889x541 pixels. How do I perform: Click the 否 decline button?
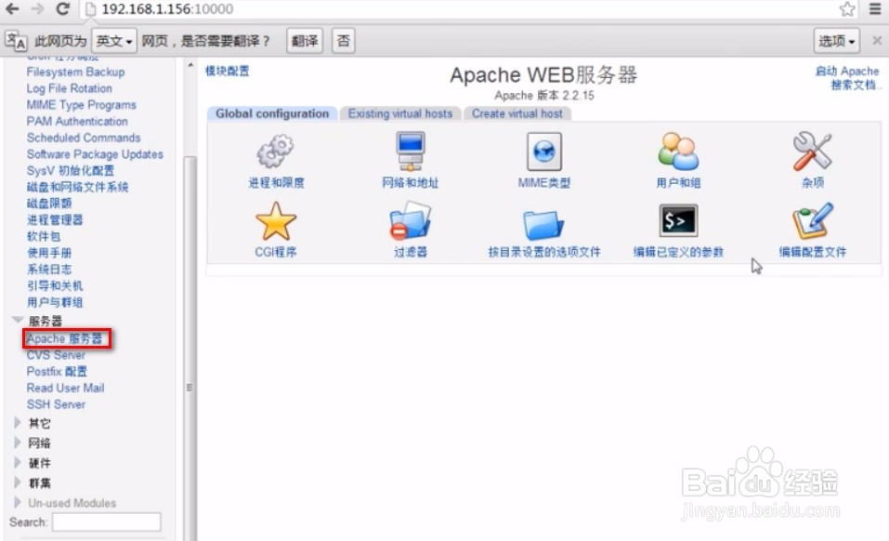[x=343, y=41]
